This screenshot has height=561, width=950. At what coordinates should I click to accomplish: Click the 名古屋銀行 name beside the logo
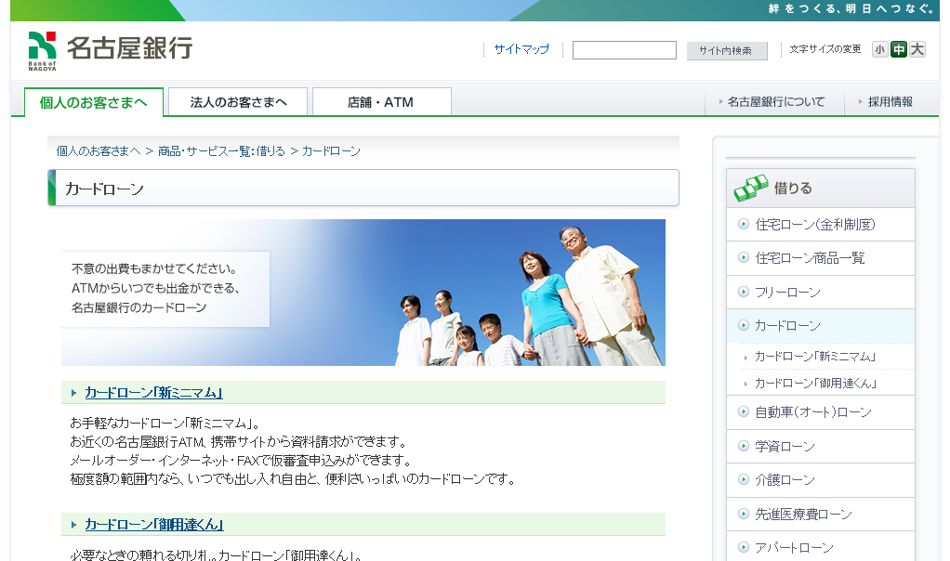coord(129,47)
